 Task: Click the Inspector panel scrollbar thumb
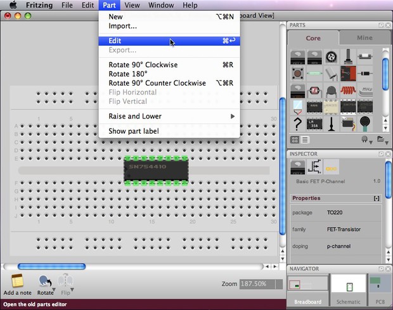click(388, 180)
